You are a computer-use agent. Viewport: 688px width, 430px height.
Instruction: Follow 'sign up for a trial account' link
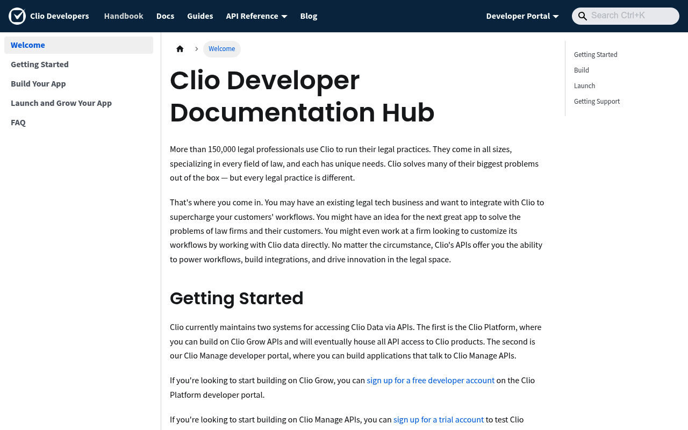[439, 420]
